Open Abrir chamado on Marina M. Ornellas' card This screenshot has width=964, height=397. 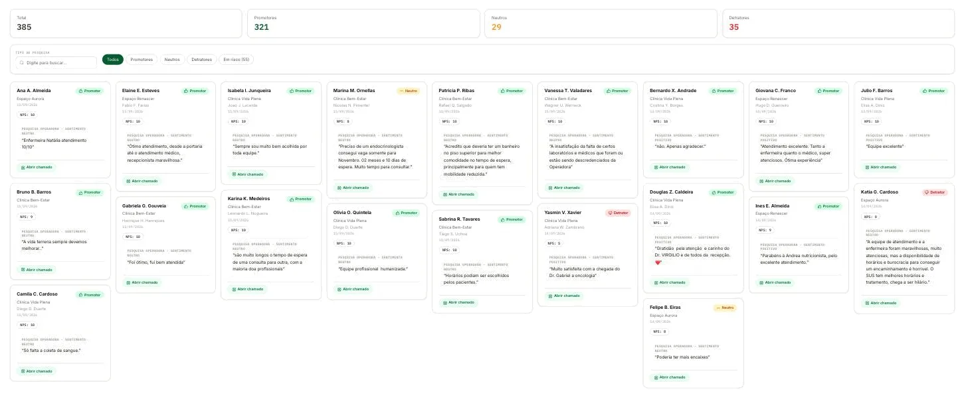pyautogui.click(x=353, y=188)
